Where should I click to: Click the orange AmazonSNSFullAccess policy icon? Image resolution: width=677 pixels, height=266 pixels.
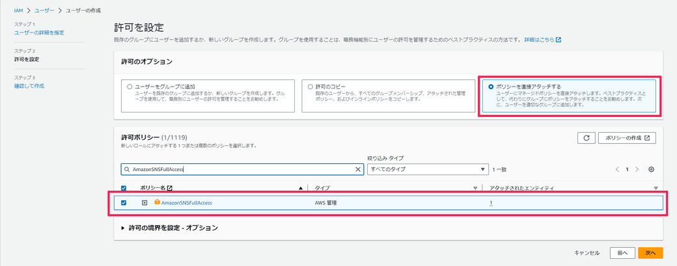click(x=157, y=203)
